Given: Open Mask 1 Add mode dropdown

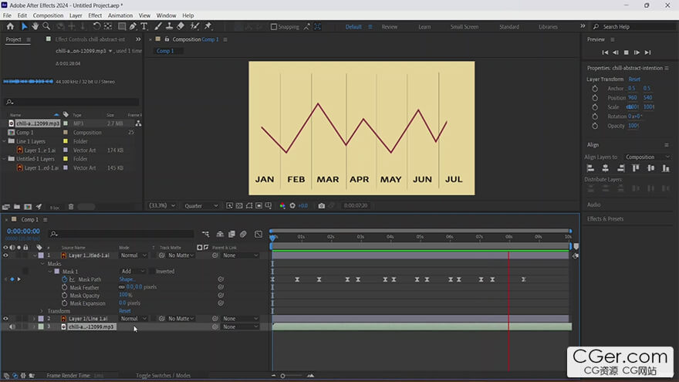Looking at the screenshot, I should point(133,272).
